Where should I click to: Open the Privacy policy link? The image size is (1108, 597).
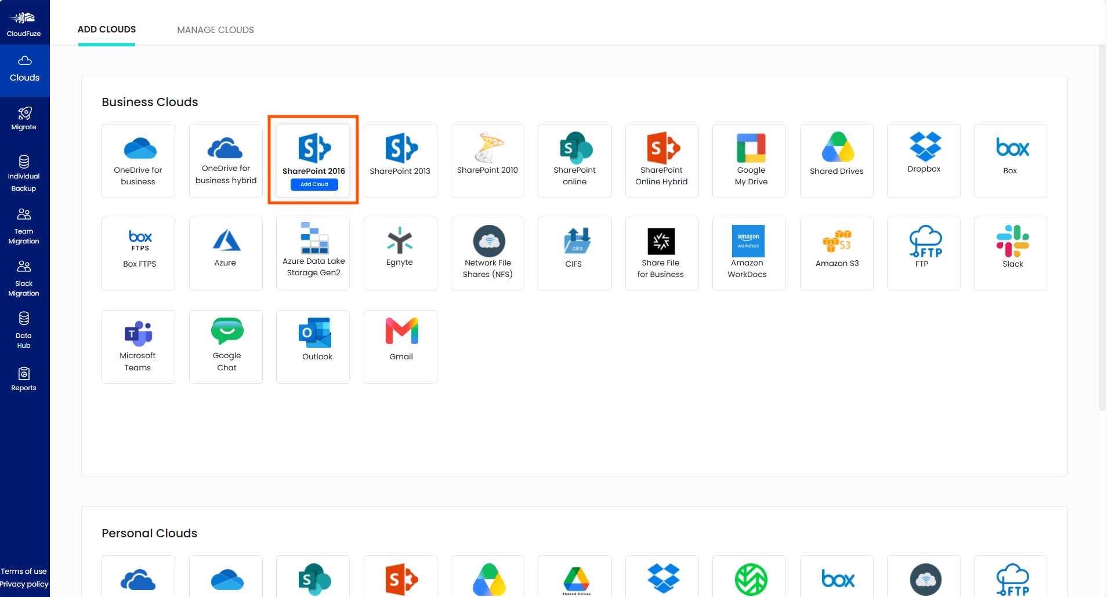tap(24, 584)
